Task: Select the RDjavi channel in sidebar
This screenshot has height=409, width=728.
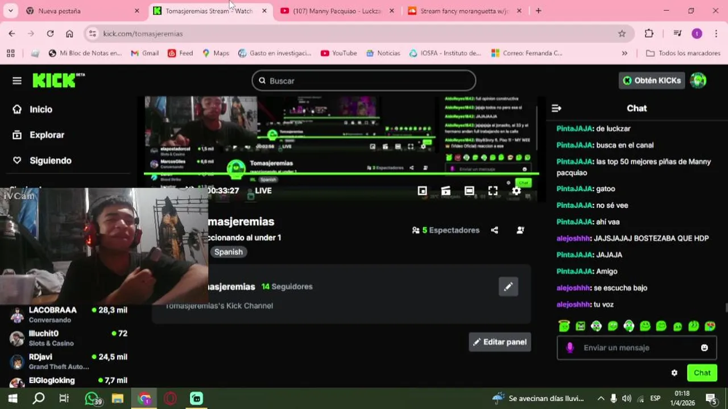Action: (x=68, y=361)
